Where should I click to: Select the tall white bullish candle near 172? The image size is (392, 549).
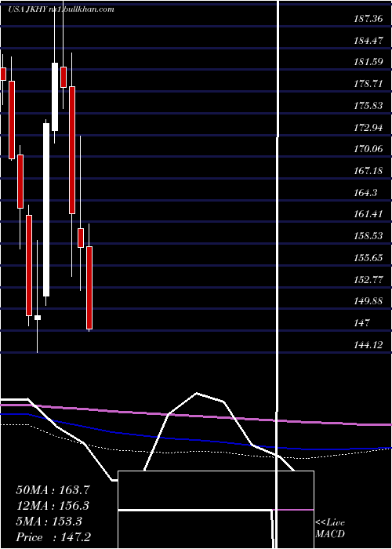pyautogui.click(x=46, y=209)
